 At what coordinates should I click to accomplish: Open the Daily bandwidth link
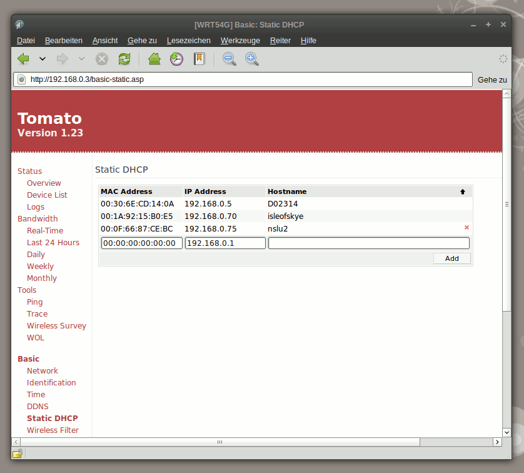(36, 255)
